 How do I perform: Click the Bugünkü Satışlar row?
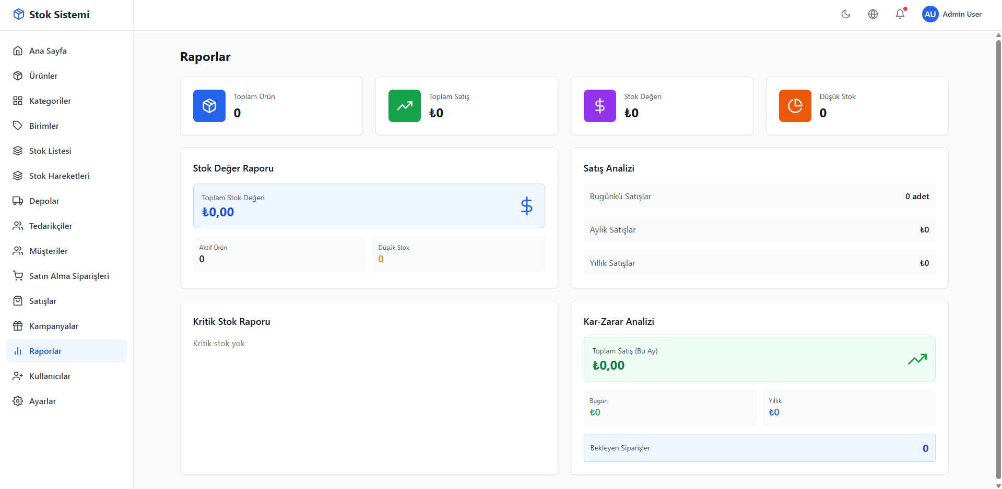(759, 196)
